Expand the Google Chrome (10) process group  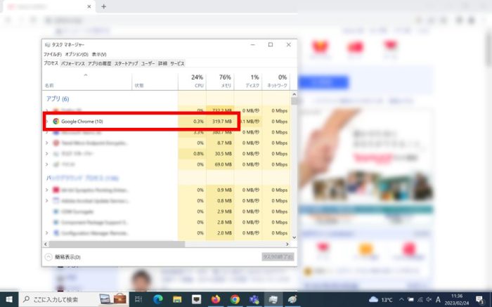pyautogui.click(x=47, y=122)
